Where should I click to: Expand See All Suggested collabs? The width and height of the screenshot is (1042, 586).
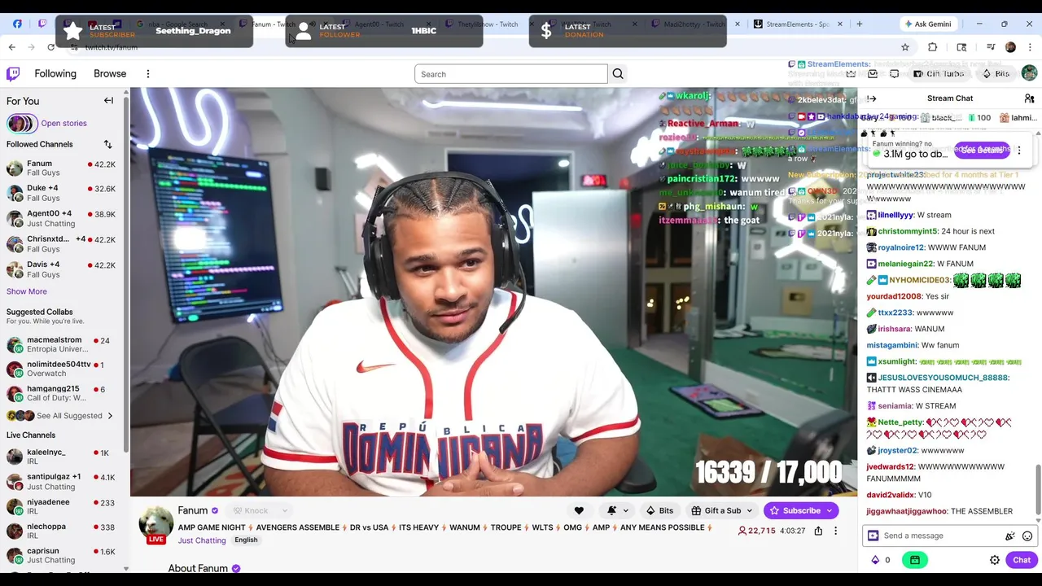click(60, 416)
